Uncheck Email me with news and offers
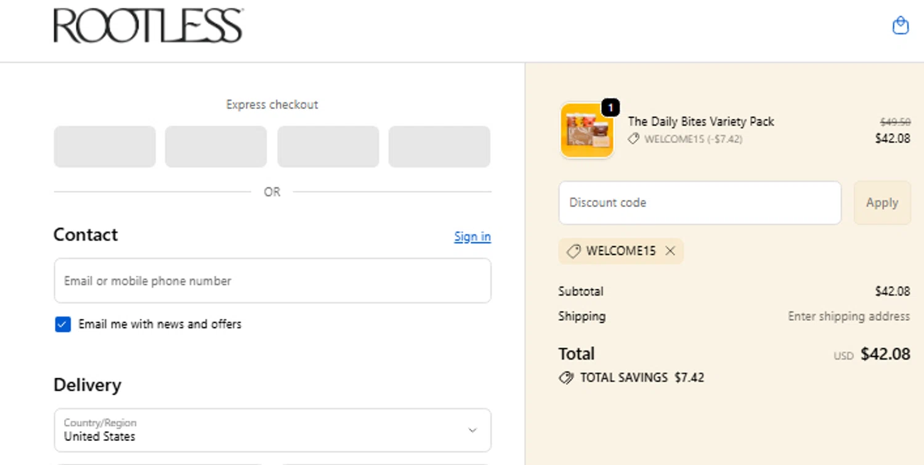This screenshot has height=465, width=924. 63,325
